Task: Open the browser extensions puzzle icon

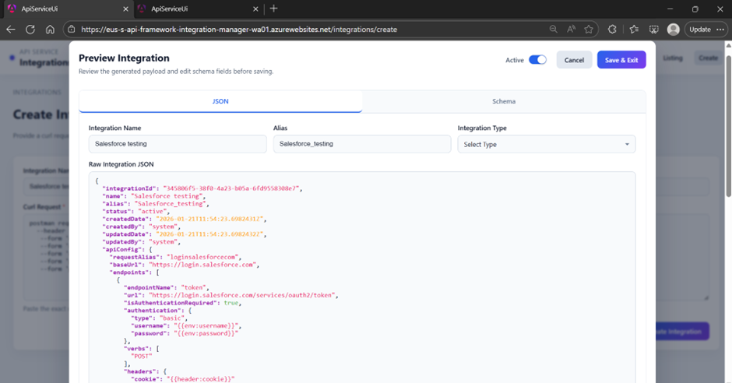Action: coord(612,30)
